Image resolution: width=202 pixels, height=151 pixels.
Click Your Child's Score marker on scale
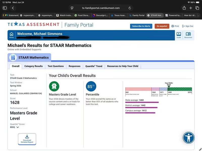pos(169,86)
